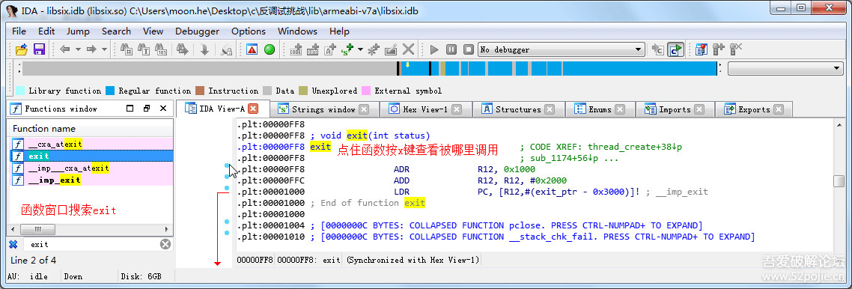Float the Functions window panel
The height and width of the screenshot is (289, 852).
pos(147,109)
